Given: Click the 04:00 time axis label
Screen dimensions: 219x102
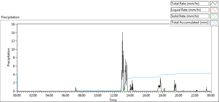Looking at the screenshot, I should [x=50, y=95].
